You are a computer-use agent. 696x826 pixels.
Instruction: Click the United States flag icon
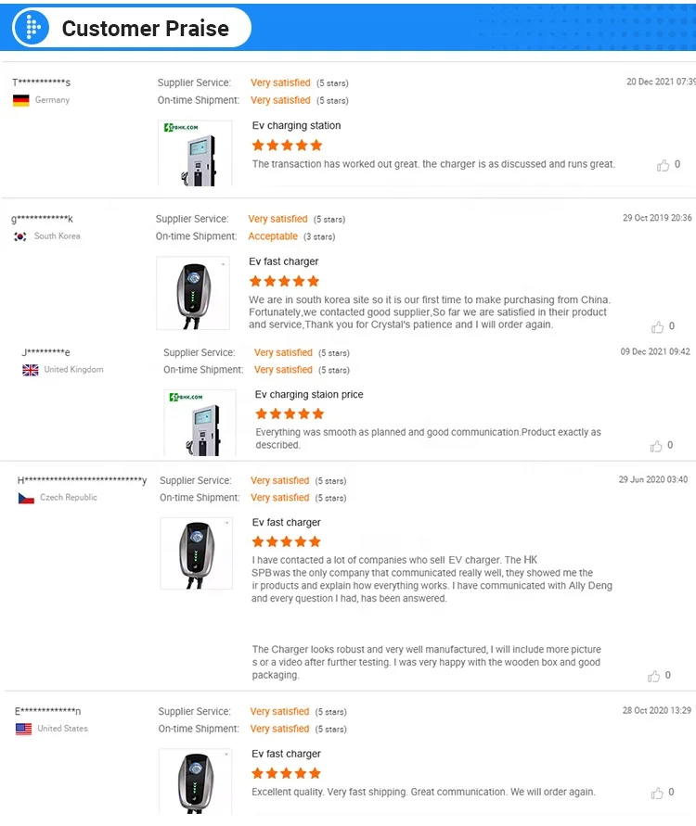24,729
